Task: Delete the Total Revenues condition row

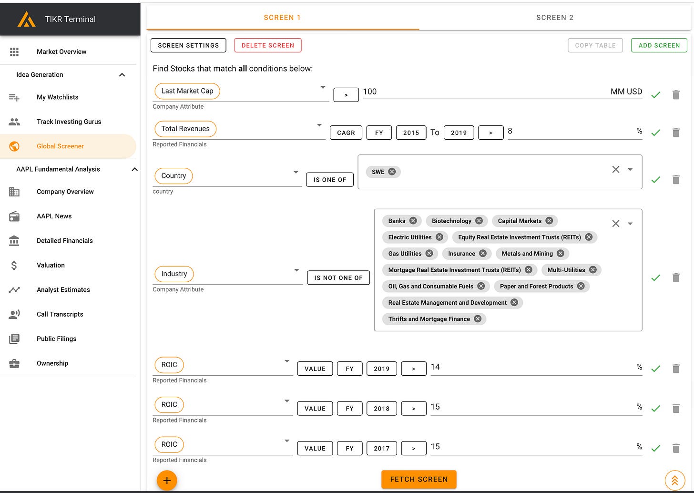Action: [x=676, y=133]
